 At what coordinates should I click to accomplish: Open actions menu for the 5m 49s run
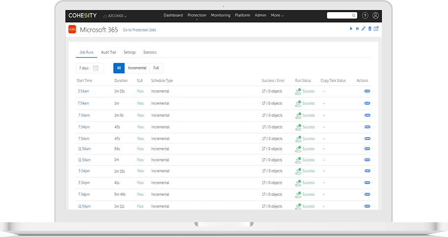(x=367, y=194)
